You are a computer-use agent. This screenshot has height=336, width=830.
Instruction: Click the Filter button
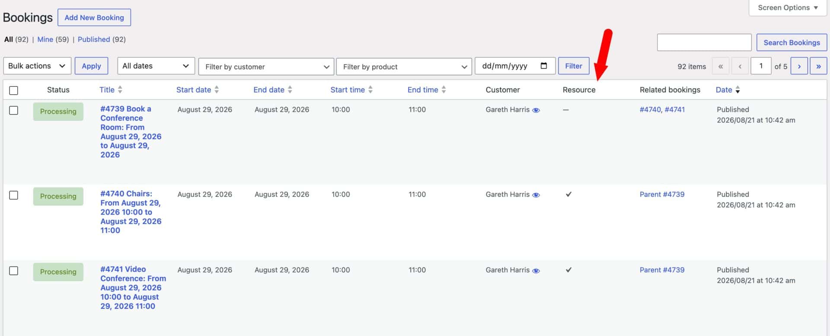click(x=574, y=66)
